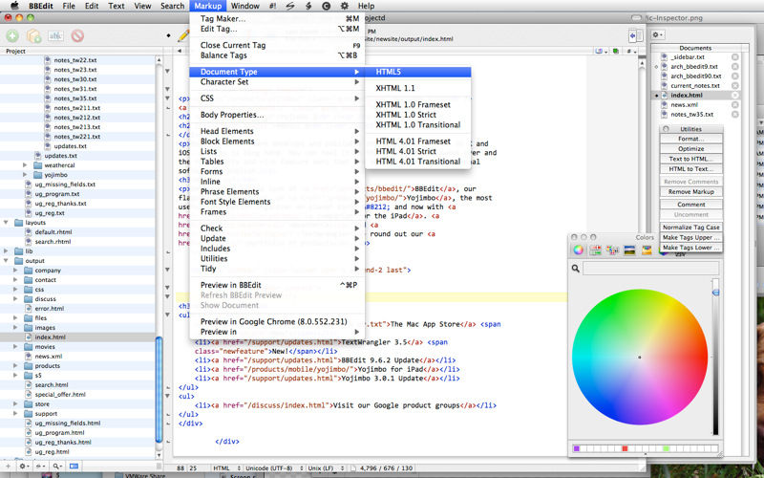Choose XHTML 1.0 Strict document type
This screenshot has height=478, width=764.
coord(418,115)
